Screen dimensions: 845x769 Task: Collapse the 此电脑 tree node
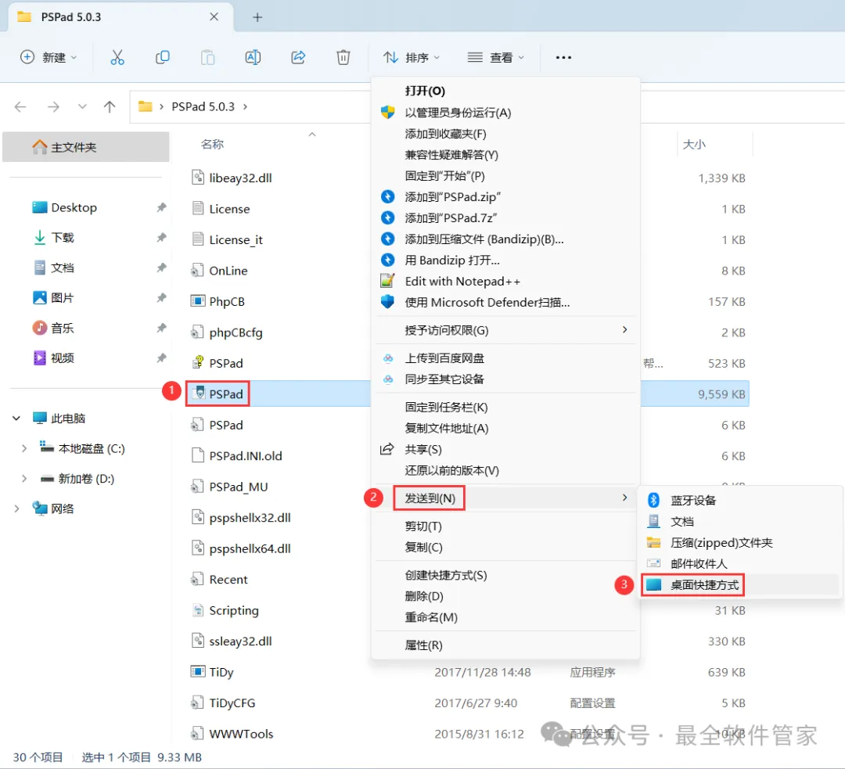click(x=16, y=419)
